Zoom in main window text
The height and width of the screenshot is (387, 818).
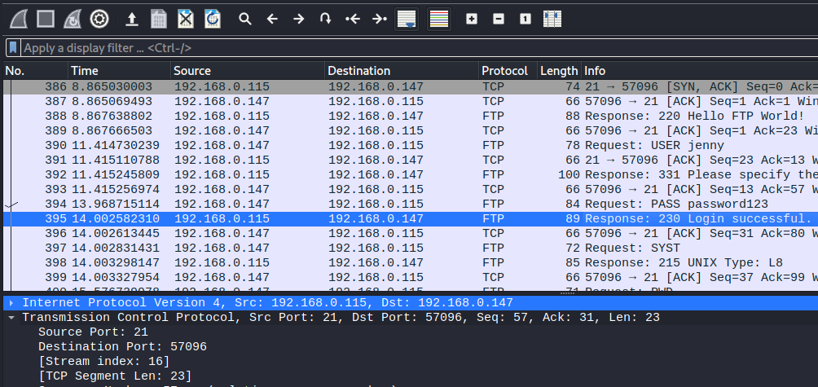472,20
